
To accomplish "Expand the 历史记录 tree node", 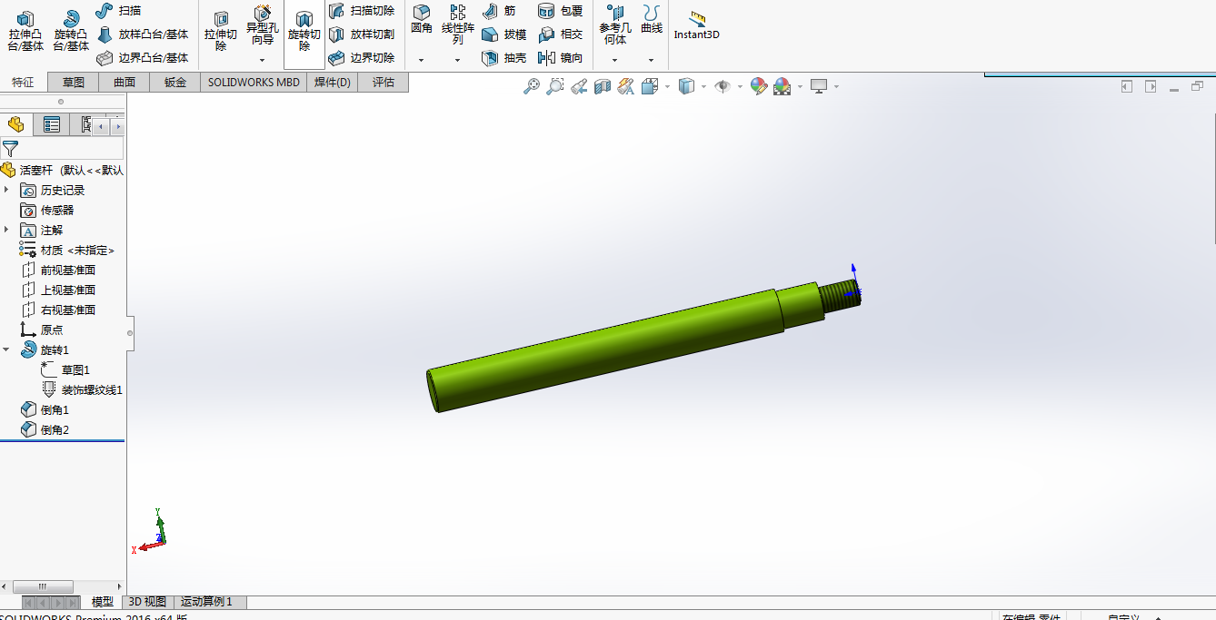I will click(x=6, y=190).
